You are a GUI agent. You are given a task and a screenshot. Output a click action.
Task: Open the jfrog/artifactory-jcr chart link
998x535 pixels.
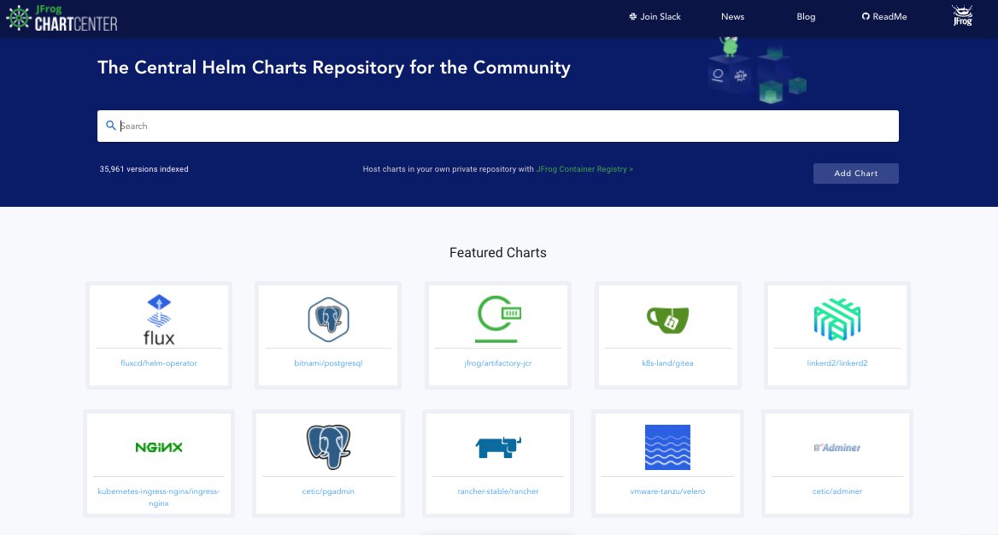pyautogui.click(x=498, y=363)
